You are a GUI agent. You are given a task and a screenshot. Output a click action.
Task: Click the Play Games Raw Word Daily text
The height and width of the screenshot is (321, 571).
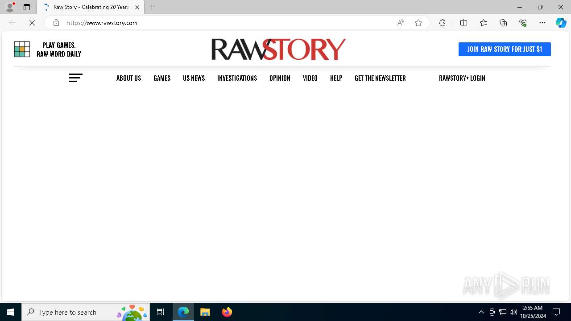59,49
